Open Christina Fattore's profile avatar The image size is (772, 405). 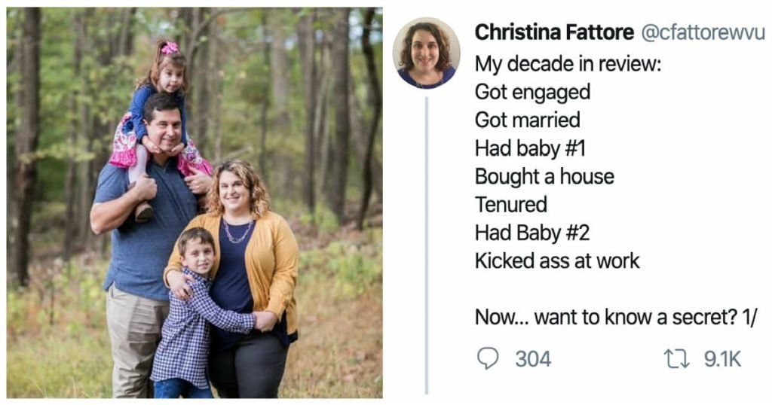426,53
